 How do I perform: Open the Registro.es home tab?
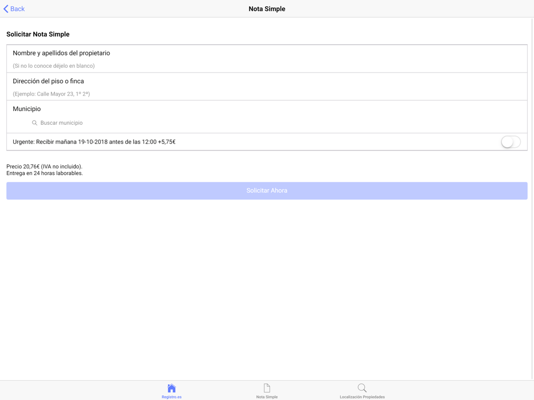(171, 391)
